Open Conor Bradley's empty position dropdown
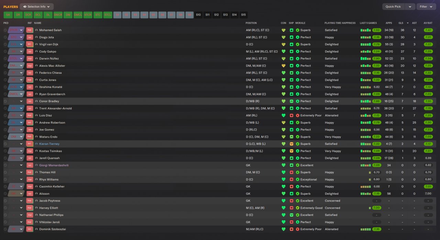 pyautogui.click(x=16, y=101)
